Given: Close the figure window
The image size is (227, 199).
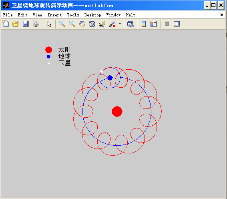Looking at the screenshot, I should click(x=221, y=5).
